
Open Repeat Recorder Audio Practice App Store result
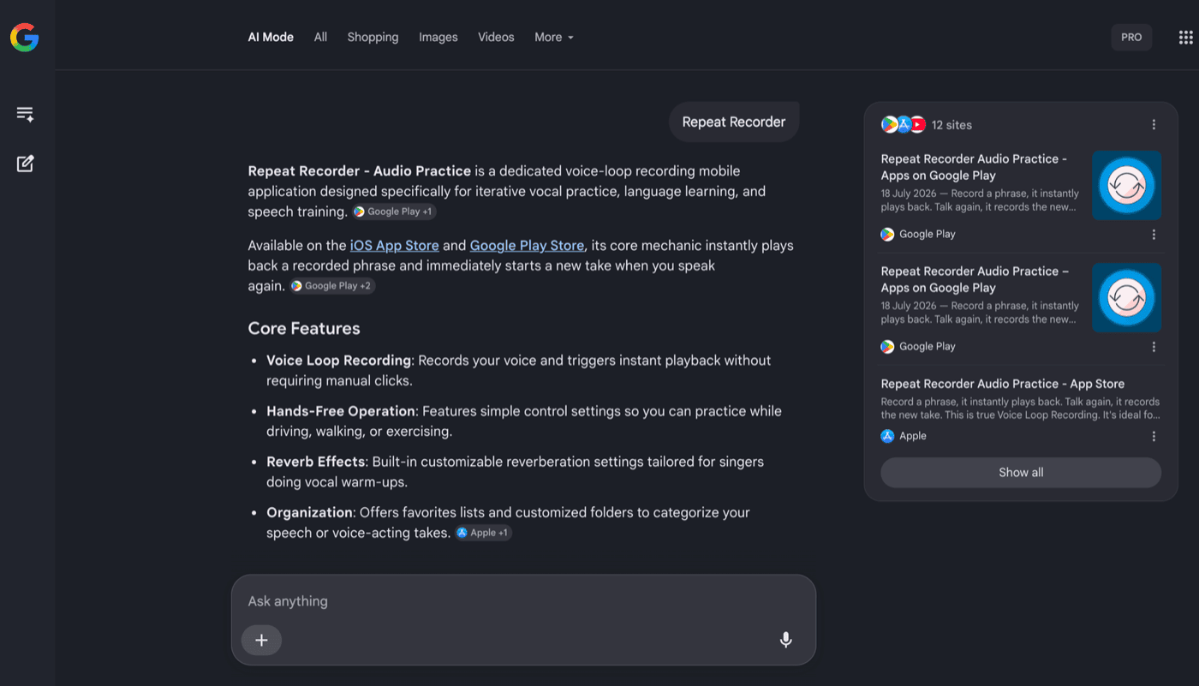click(1002, 384)
